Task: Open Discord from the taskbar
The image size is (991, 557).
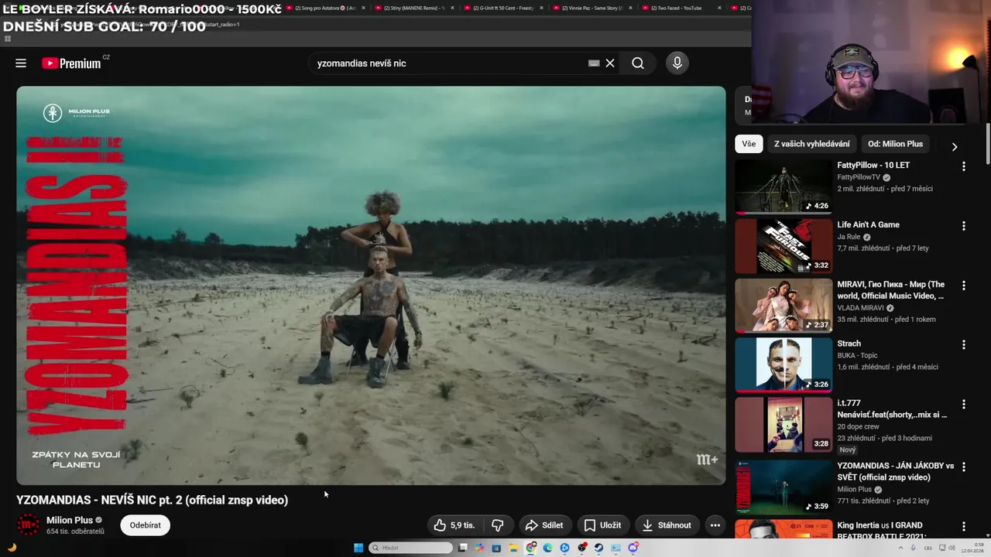Action: point(633,548)
